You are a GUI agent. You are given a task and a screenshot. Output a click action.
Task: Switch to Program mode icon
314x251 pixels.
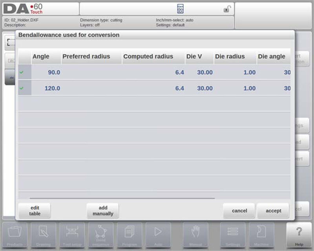click(129, 234)
